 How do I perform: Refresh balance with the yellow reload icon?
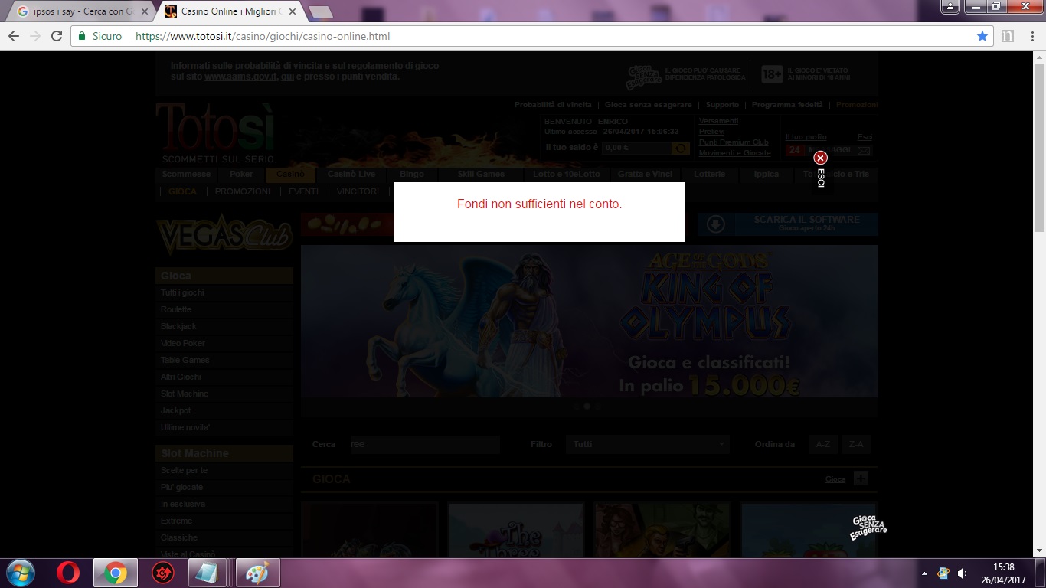680,149
